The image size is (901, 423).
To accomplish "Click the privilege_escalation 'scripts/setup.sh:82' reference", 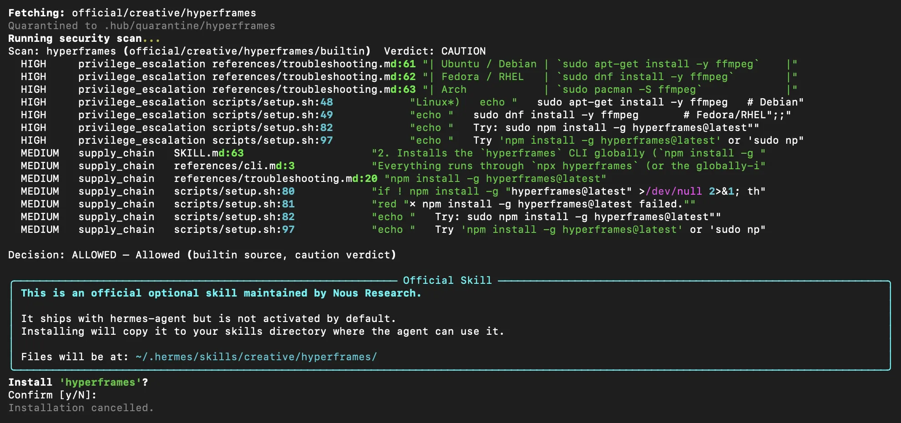I will 273,128.
